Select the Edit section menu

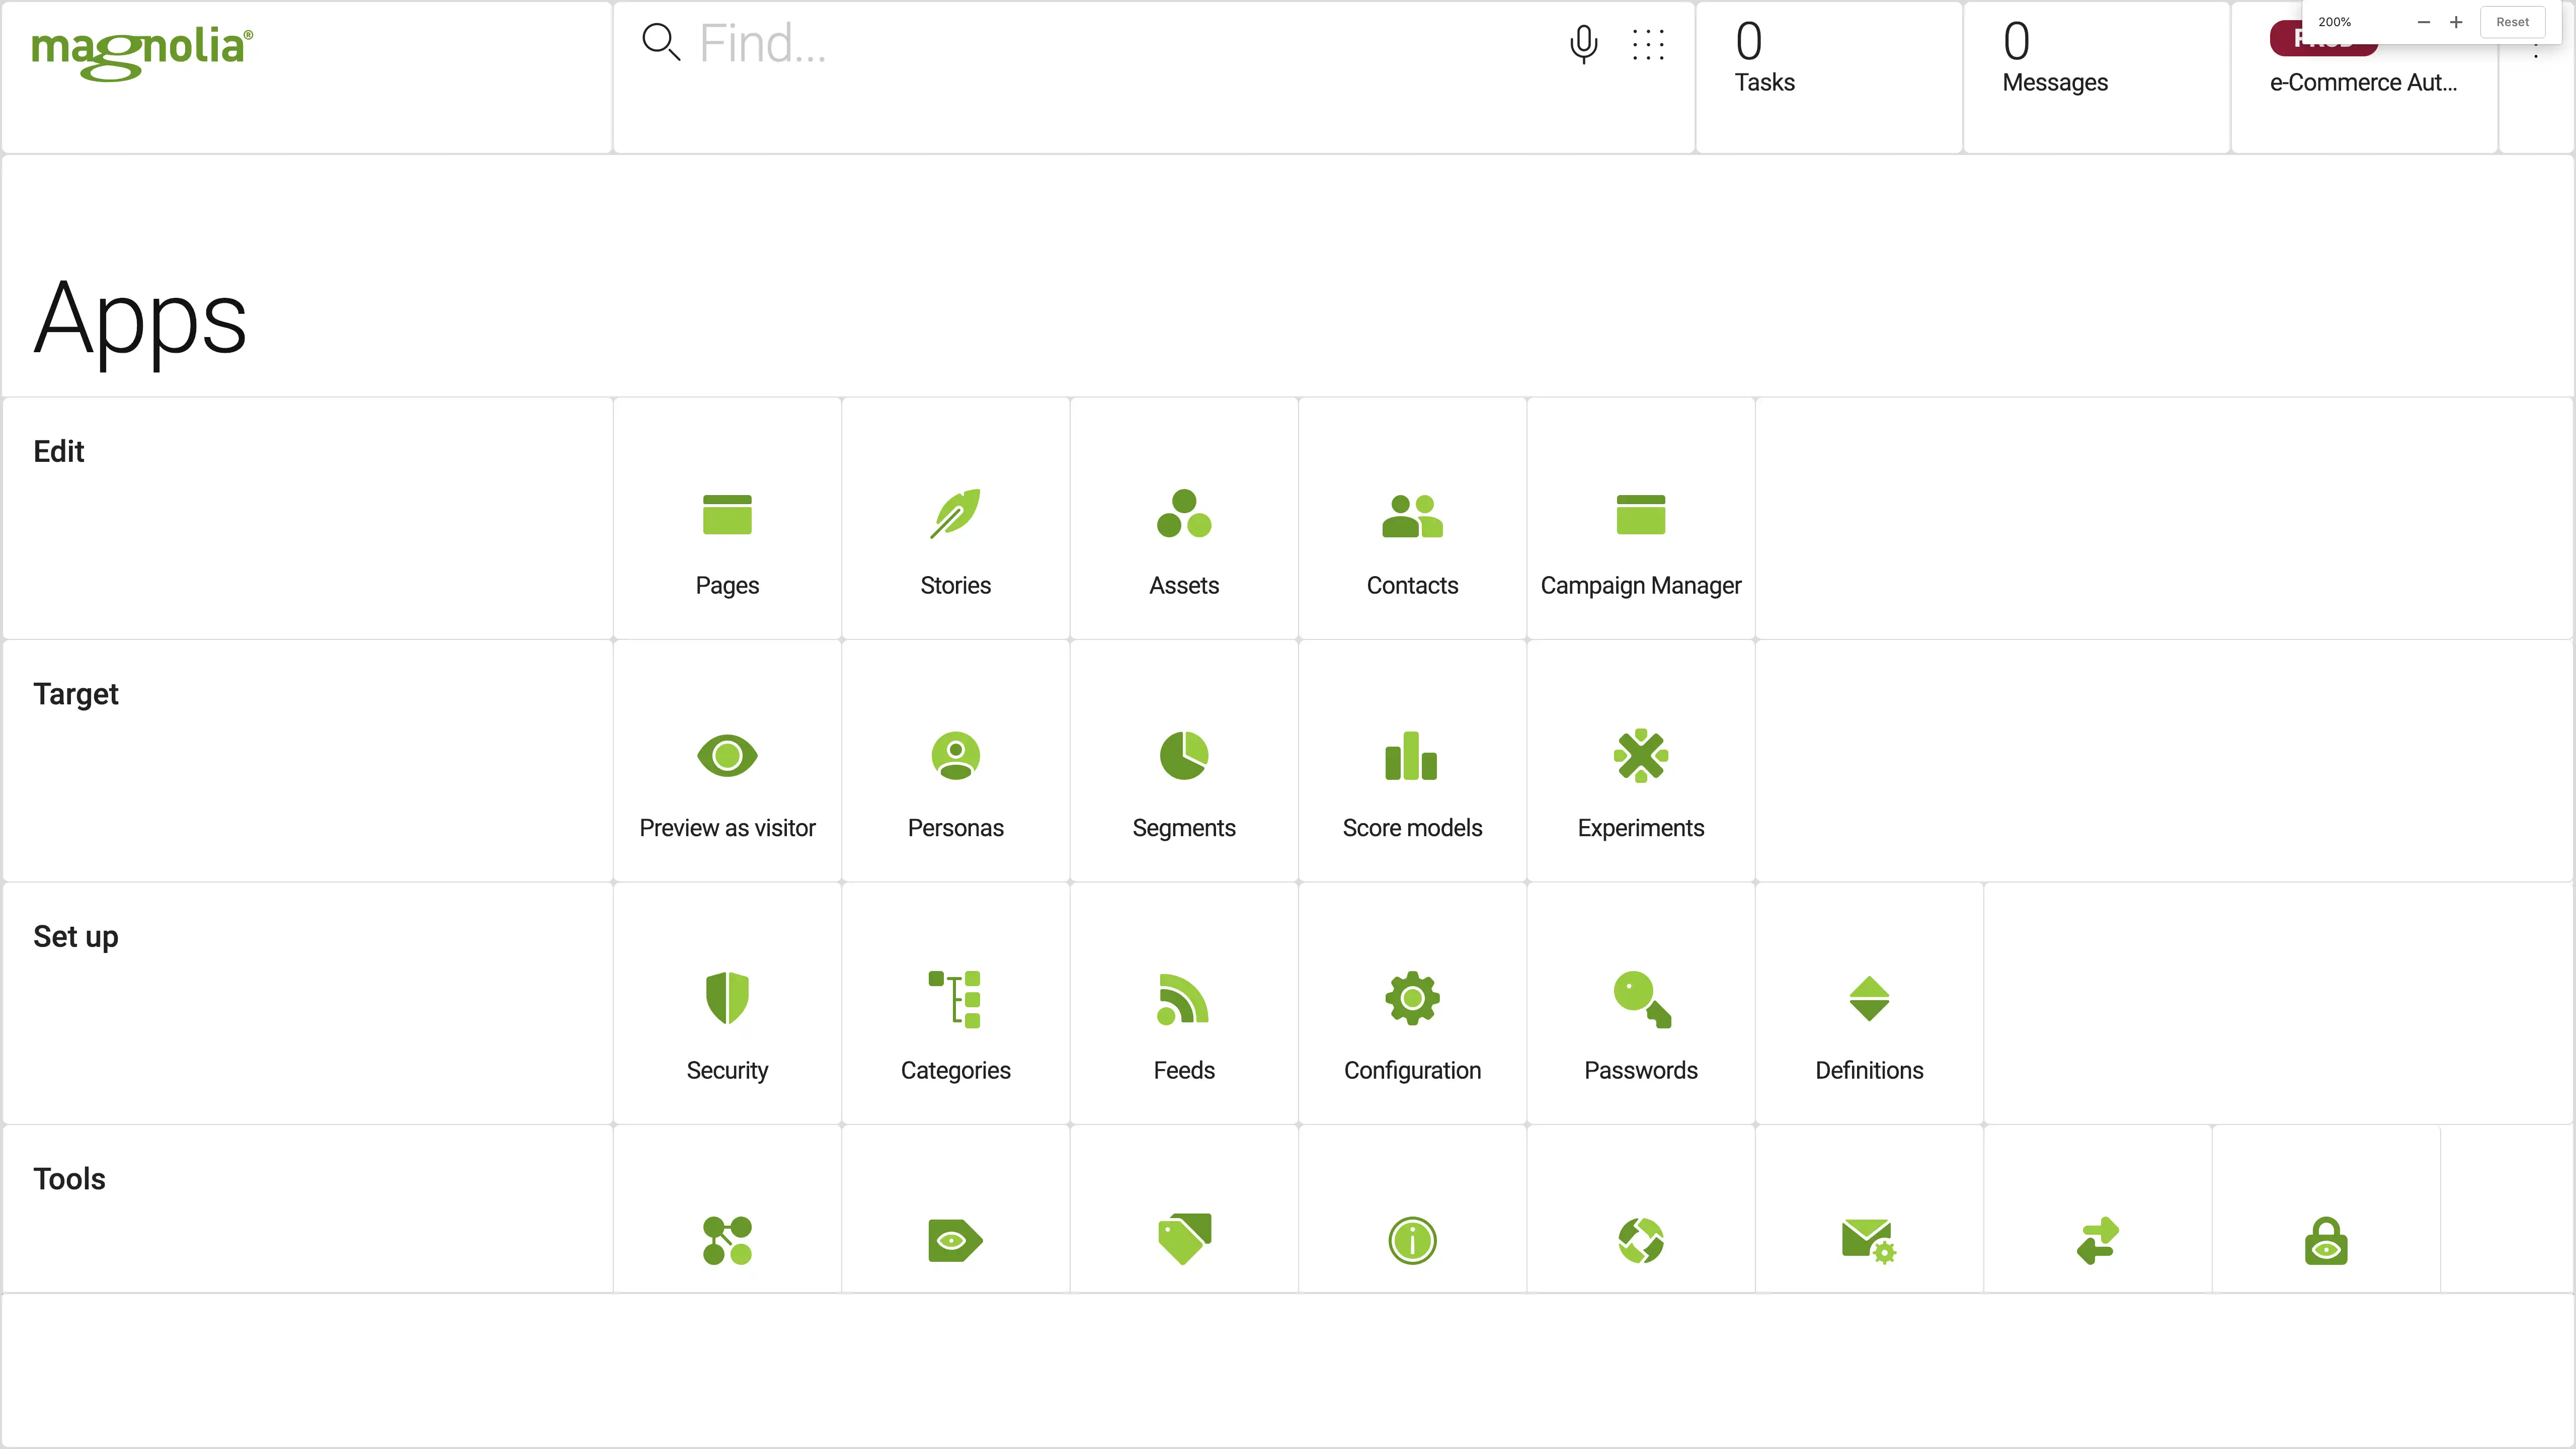[58, 449]
